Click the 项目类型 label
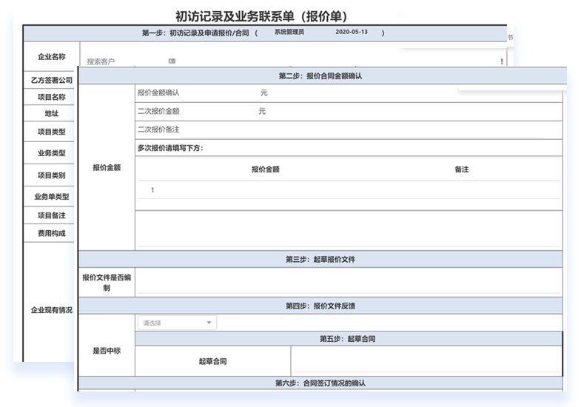The height and width of the screenshot is (407, 581). click(52, 132)
